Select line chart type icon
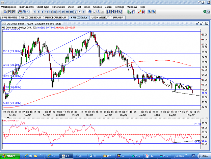The height and width of the screenshot is (159, 211). (28, 12)
